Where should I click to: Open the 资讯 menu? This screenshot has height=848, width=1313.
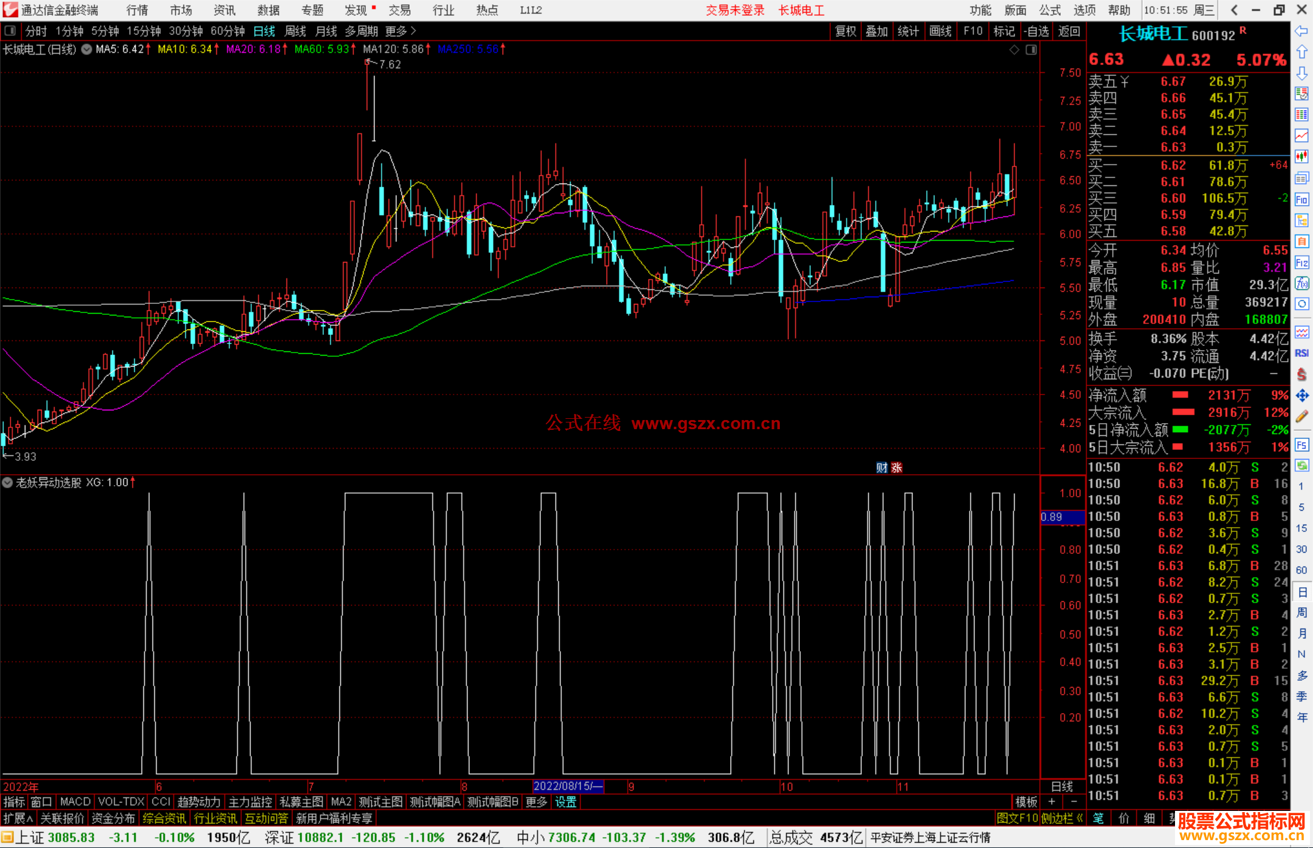click(x=225, y=10)
